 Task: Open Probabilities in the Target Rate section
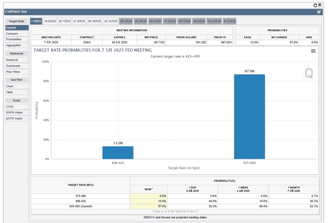pos(14,39)
